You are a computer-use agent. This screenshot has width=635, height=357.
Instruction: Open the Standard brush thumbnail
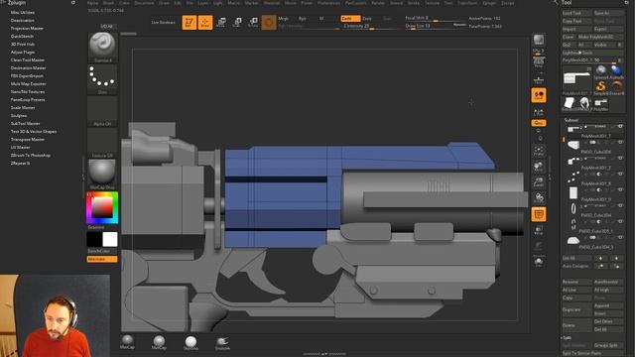pyautogui.click(x=102, y=47)
